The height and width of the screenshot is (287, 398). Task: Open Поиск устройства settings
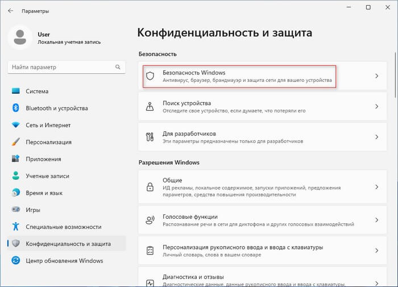tap(263, 106)
